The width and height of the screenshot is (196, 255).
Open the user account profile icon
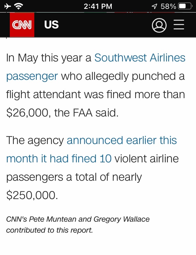159,25
